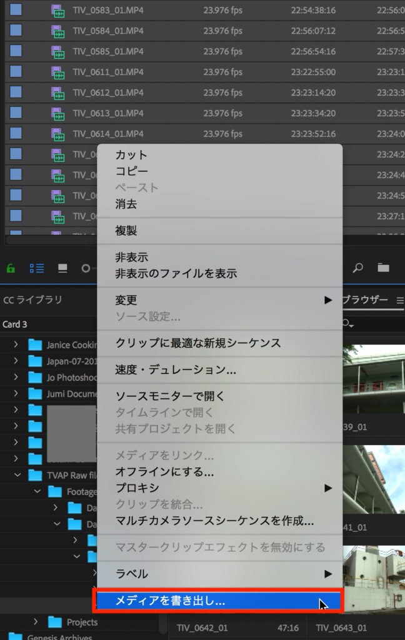Click the clip icon for TIV_0583_01.MP4
405x640 pixels.
[x=57, y=11]
